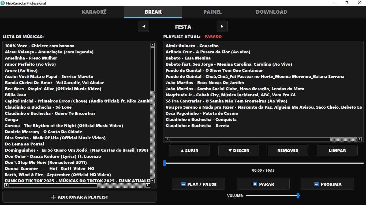Switch to the DOWNLOAD tab

[x=271, y=12]
